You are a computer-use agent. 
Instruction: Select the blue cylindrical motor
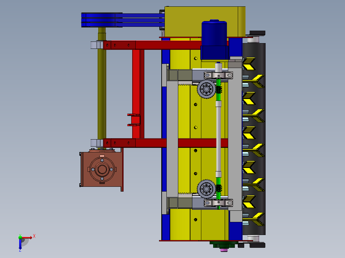(214, 40)
